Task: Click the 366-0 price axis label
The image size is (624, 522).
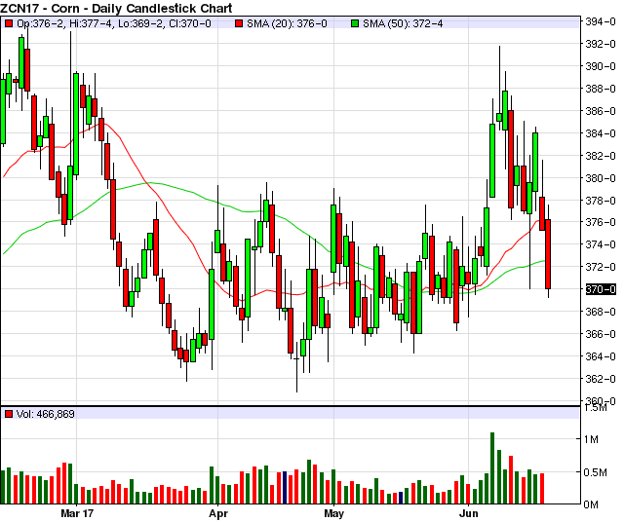Action: point(601,334)
